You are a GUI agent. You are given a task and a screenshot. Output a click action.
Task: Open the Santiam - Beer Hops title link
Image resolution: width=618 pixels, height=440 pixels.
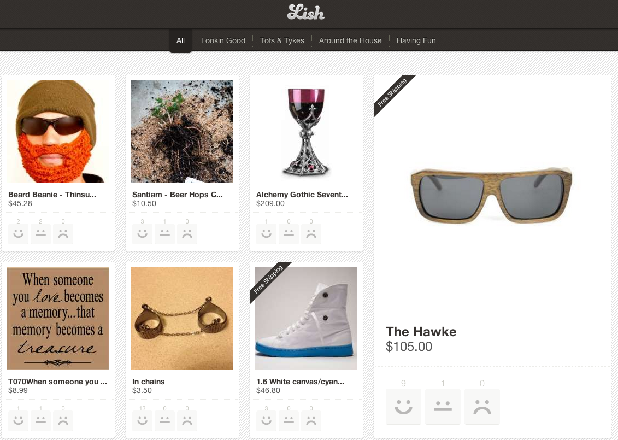click(178, 195)
